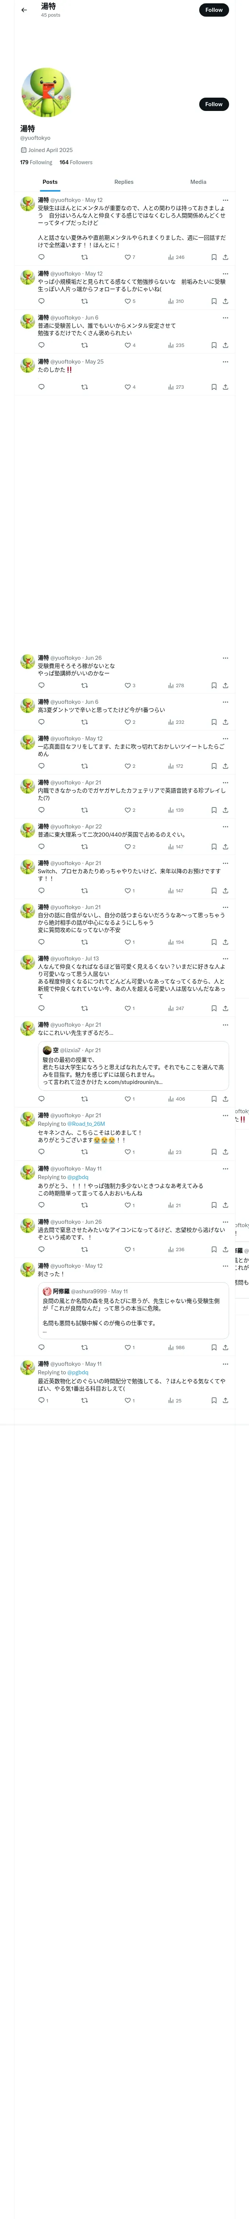The image size is (249, 2219).
Task: Share the post with 406 views
Action: (225, 1099)
